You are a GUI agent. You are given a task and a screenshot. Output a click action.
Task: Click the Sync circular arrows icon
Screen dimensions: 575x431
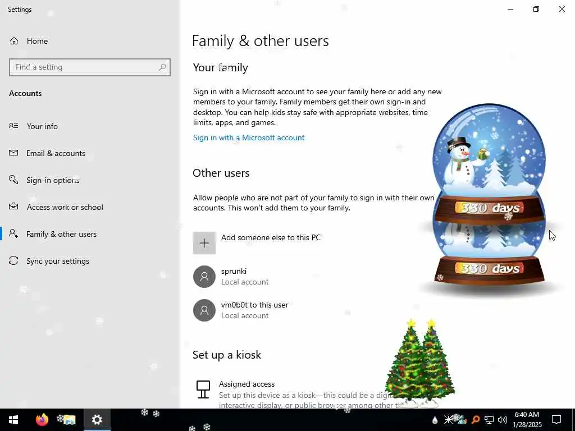coord(13,260)
